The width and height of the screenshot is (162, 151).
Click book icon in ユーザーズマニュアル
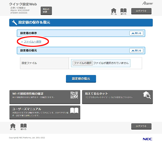pos(74,110)
